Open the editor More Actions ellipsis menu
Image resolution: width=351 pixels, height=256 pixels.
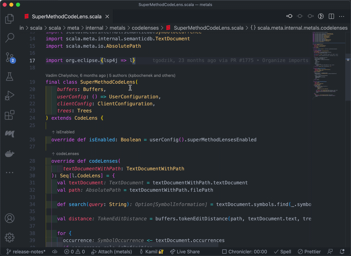342,16
